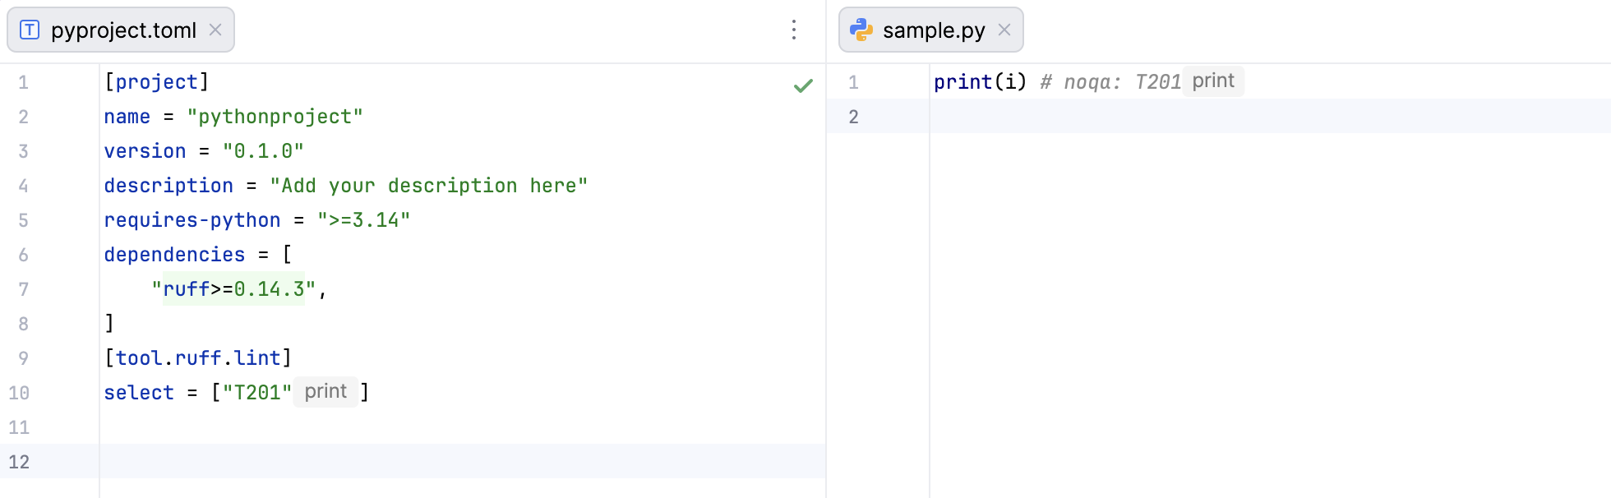Click the print inlay hint after T201 in select
This screenshot has width=1611, height=498.
325,392
